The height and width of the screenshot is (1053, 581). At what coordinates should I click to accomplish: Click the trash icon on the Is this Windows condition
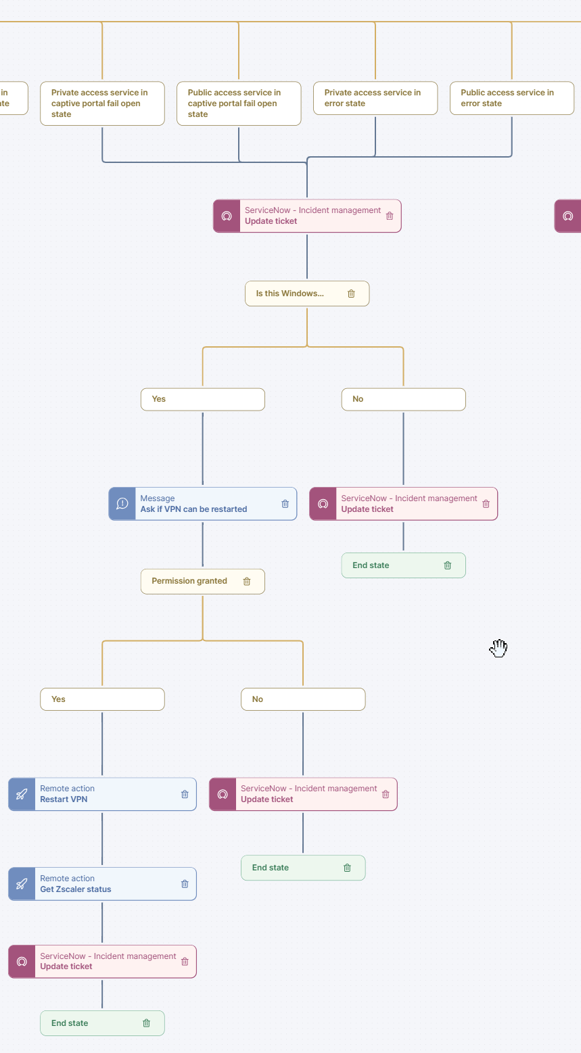tap(351, 294)
